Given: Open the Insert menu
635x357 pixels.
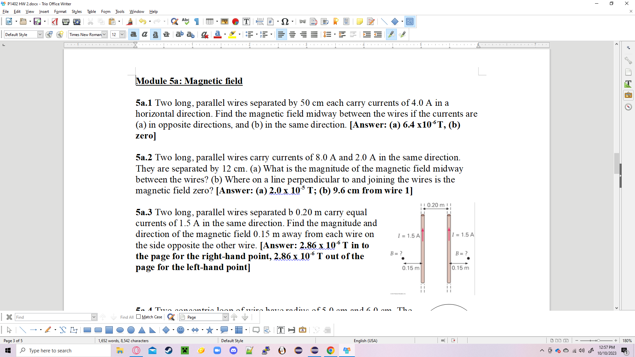Looking at the screenshot, I should [x=44, y=11].
